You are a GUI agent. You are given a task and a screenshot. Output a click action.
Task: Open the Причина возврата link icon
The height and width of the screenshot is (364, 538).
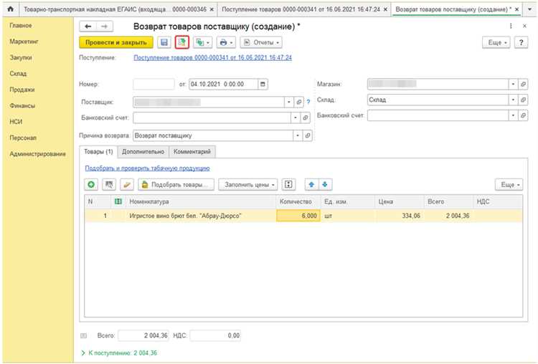click(308, 135)
